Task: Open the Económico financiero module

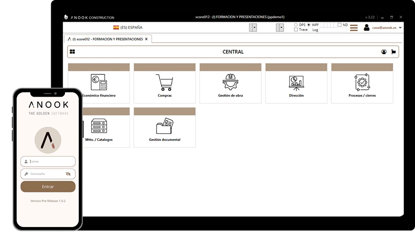Action: pos(99,86)
